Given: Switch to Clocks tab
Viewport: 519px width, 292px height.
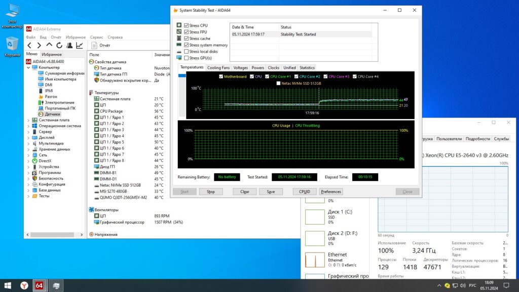Looking at the screenshot, I should point(273,67).
